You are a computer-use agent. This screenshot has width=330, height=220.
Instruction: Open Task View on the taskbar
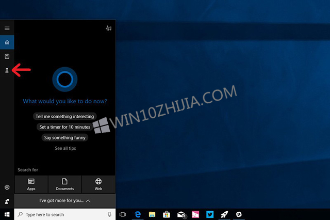(123, 214)
